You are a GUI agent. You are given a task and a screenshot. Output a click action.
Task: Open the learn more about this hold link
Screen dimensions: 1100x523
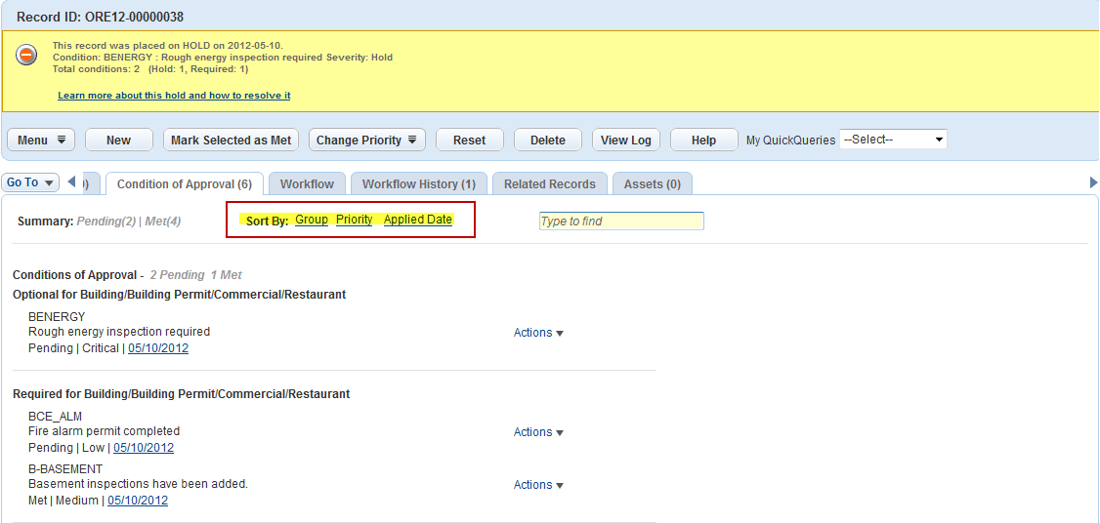tap(174, 96)
